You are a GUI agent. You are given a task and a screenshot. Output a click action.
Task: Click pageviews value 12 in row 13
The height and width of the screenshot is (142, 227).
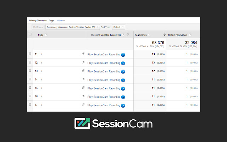[153, 71]
